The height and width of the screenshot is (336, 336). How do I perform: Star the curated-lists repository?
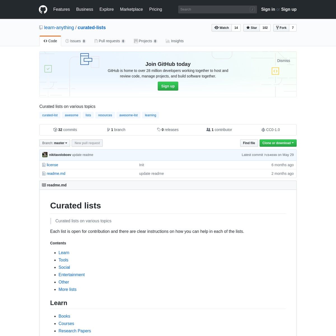252,28
